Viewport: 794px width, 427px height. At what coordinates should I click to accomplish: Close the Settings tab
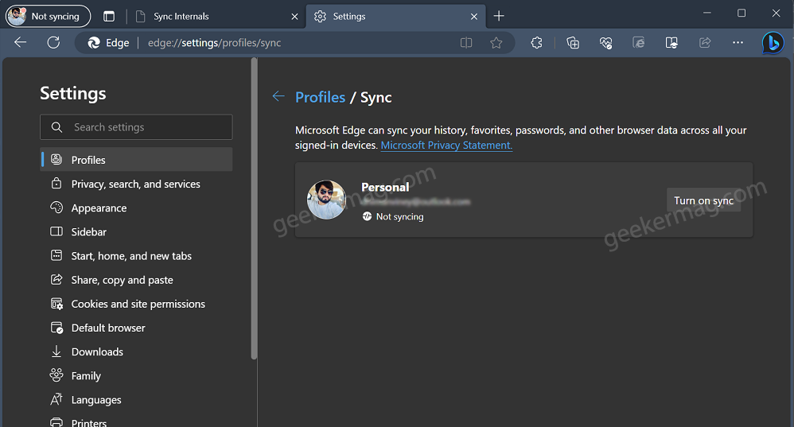474,17
